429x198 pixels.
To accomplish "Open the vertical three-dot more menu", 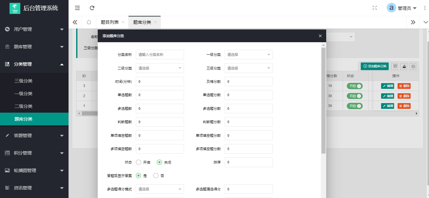I will 425,8.
